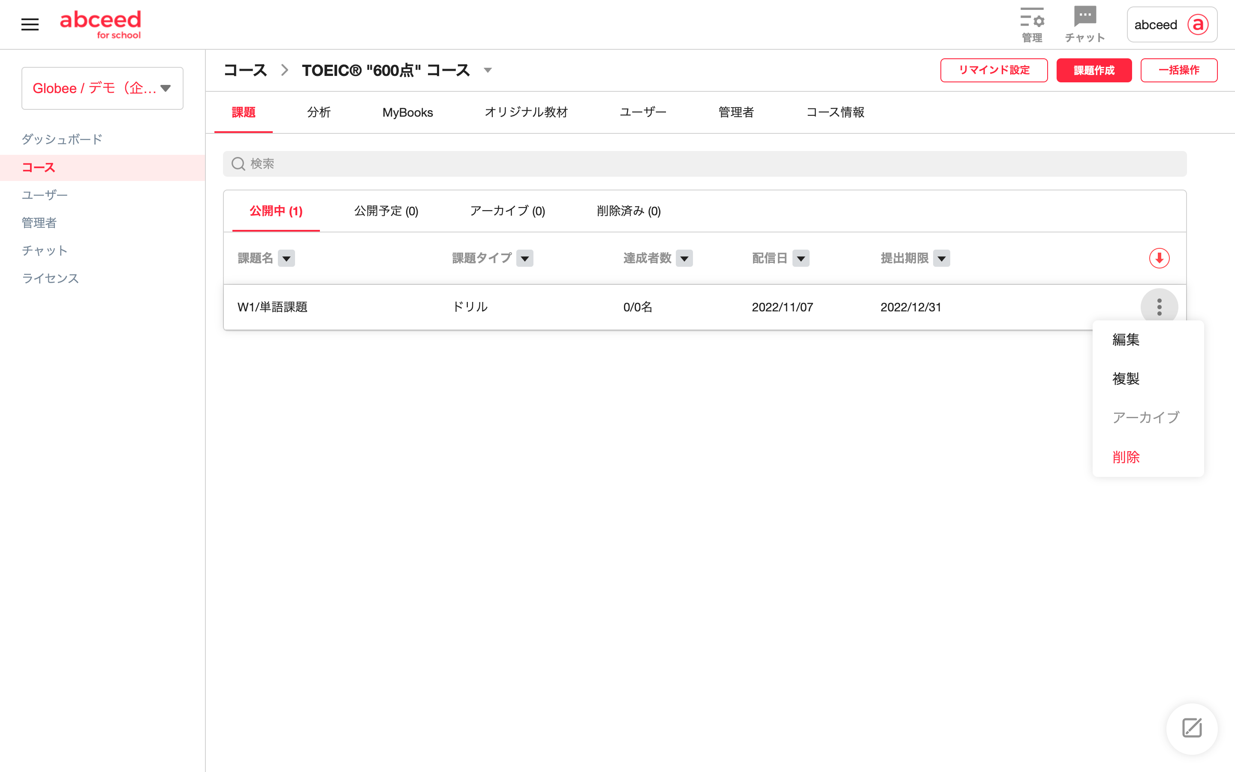Click the 課題作成 button
Viewport: 1235px width, 772px height.
coord(1093,70)
